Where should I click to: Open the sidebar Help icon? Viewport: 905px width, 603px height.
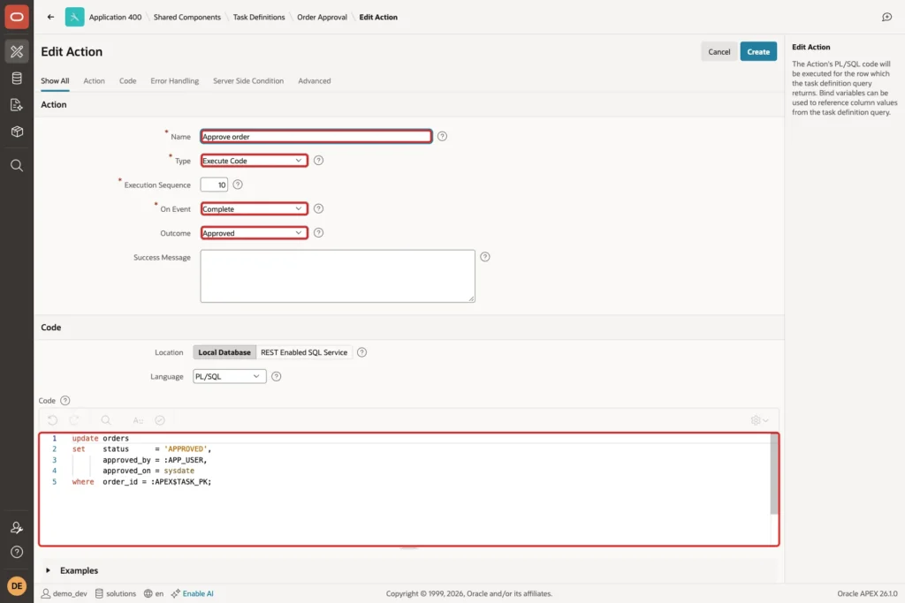pyautogui.click(x=17, y=552)
